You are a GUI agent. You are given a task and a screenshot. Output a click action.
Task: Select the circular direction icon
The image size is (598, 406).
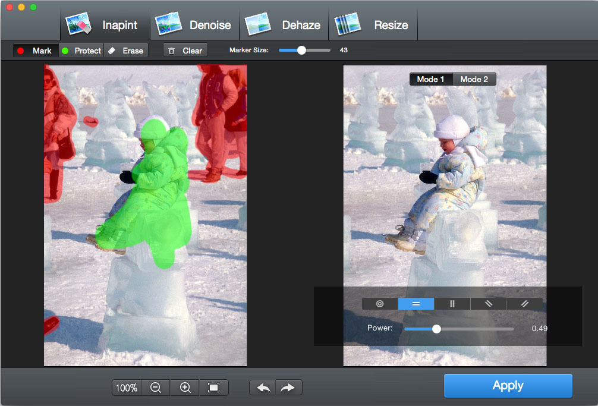point(380,304)
